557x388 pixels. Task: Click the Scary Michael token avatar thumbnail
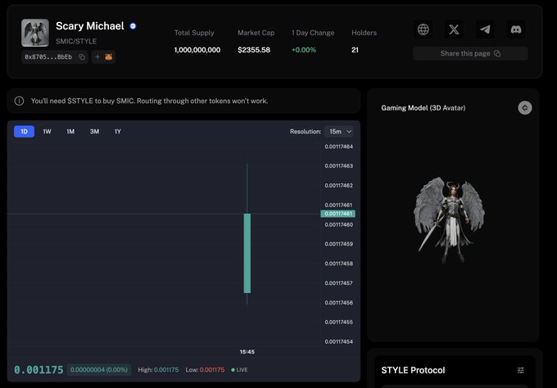pos(35,34)
